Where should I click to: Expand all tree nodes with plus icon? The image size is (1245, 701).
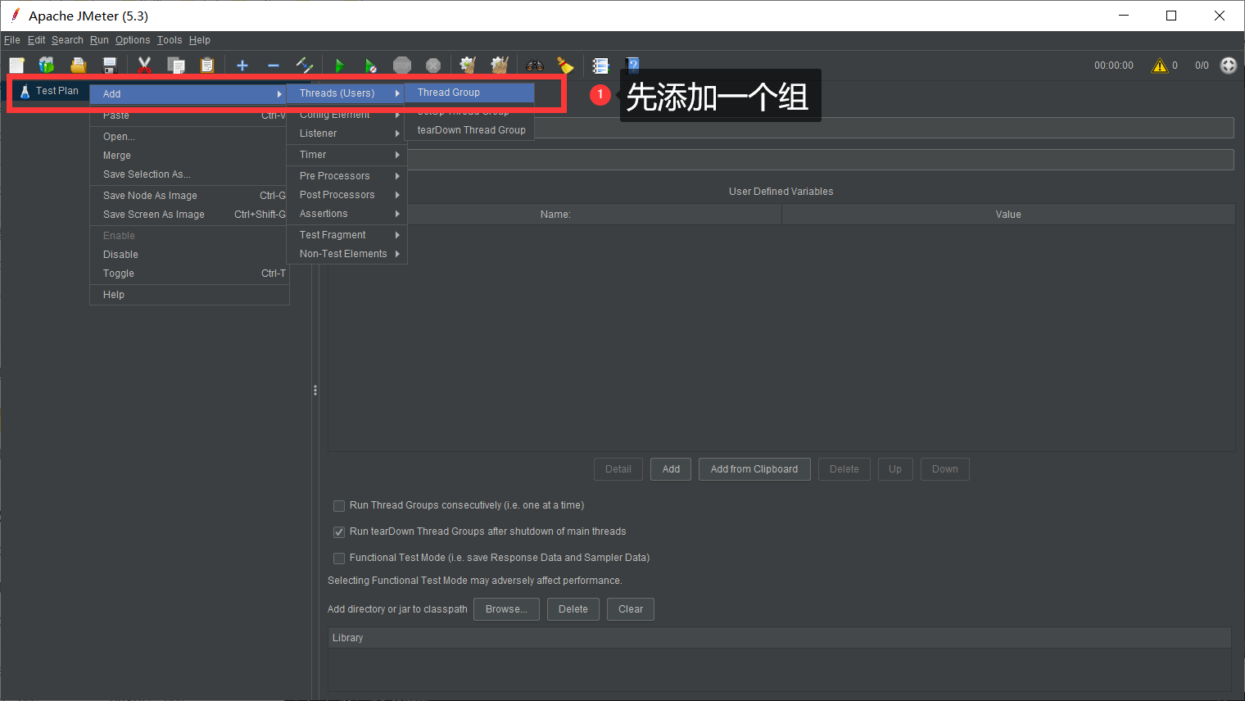242,66
